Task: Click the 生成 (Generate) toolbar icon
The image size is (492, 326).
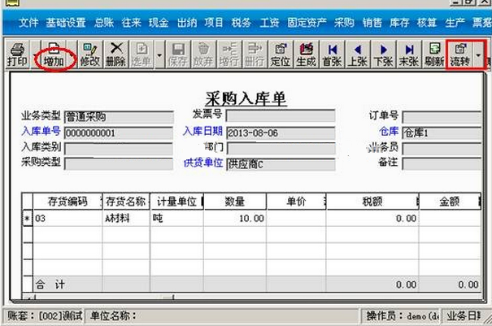Action: (x=307, y=54)
